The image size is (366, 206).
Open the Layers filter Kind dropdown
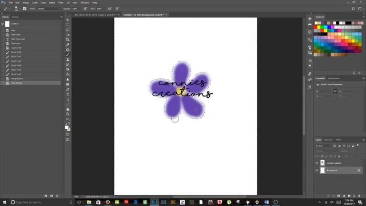[x=324, y=146]
